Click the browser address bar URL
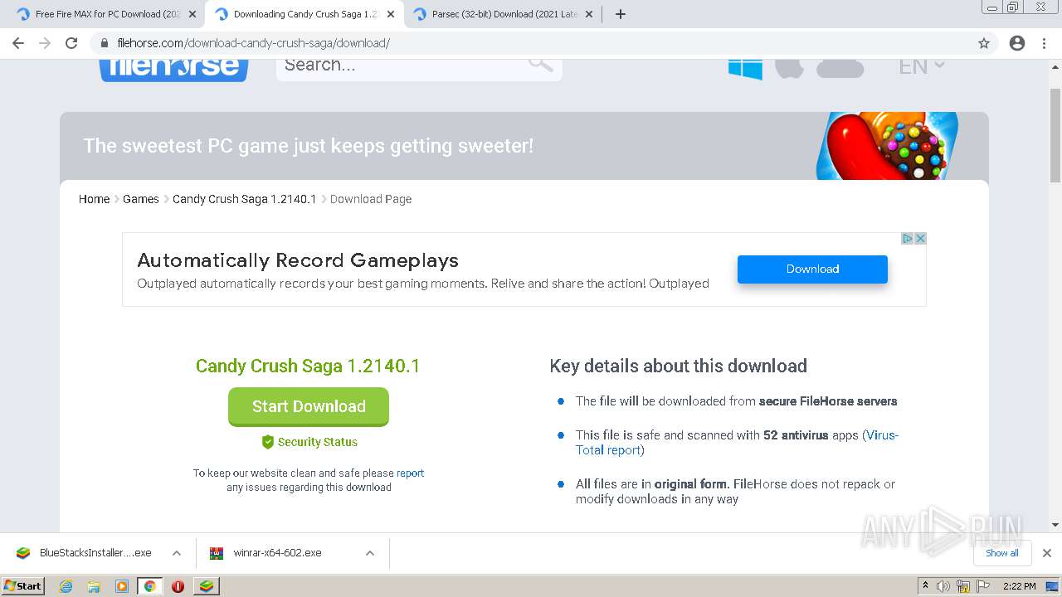The height and width of the screenshot is (597, 1062). (254, 43)
